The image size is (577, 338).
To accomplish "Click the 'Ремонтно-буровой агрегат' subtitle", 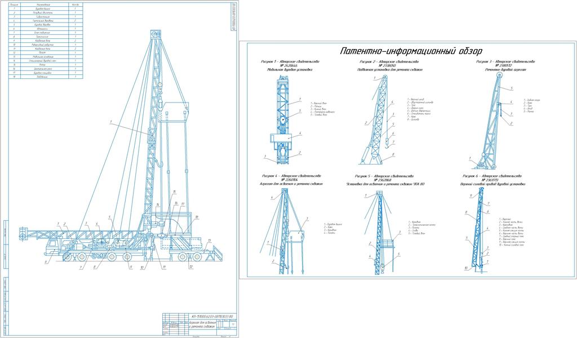I will 505,69.
